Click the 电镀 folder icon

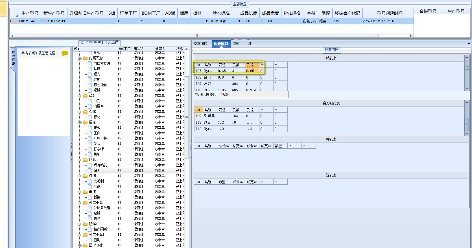[x=85, y=192]
